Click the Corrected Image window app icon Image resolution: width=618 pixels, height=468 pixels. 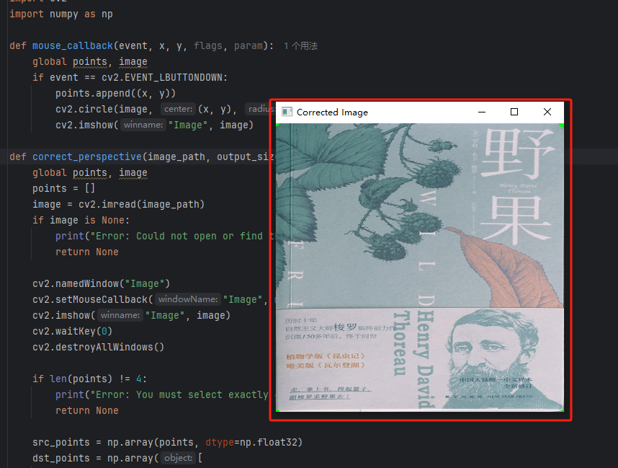287,112
